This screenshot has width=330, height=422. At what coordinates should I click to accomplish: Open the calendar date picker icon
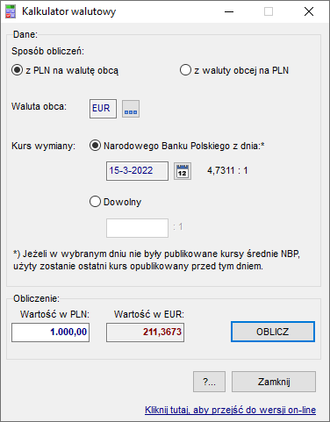click(x=183, y=171)
